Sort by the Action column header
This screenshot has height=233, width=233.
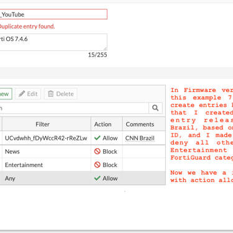pyautogui.click(x=107, y=124)
